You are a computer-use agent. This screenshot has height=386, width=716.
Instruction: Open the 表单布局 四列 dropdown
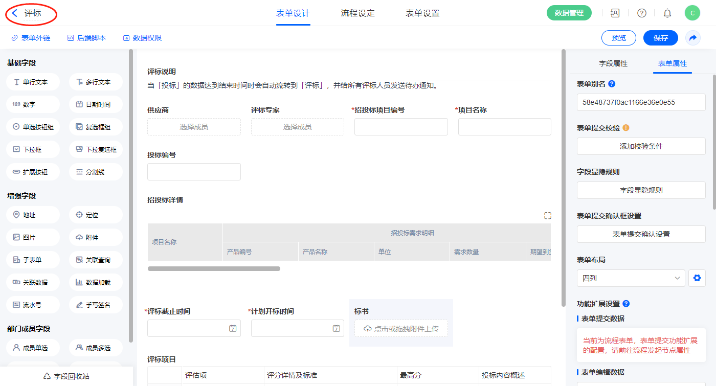631,278
